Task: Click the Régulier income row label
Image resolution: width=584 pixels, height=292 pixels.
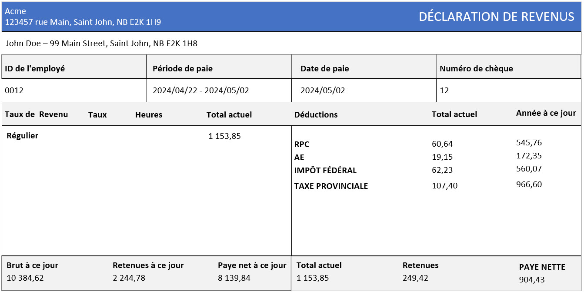Action: pos(23,136)
